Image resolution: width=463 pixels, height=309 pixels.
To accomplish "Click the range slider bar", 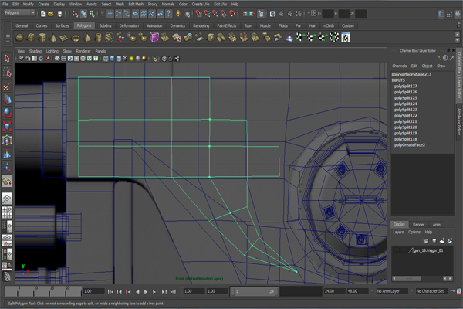I will click(255, 291).
